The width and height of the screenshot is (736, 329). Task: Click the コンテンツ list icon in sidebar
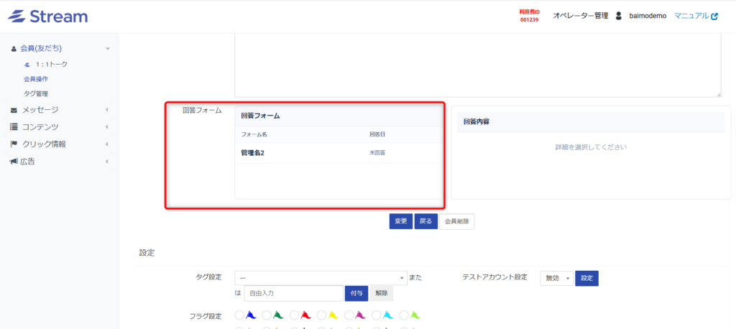(14, 127)
